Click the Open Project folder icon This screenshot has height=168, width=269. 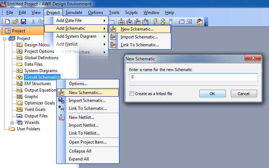pos(15,22)
